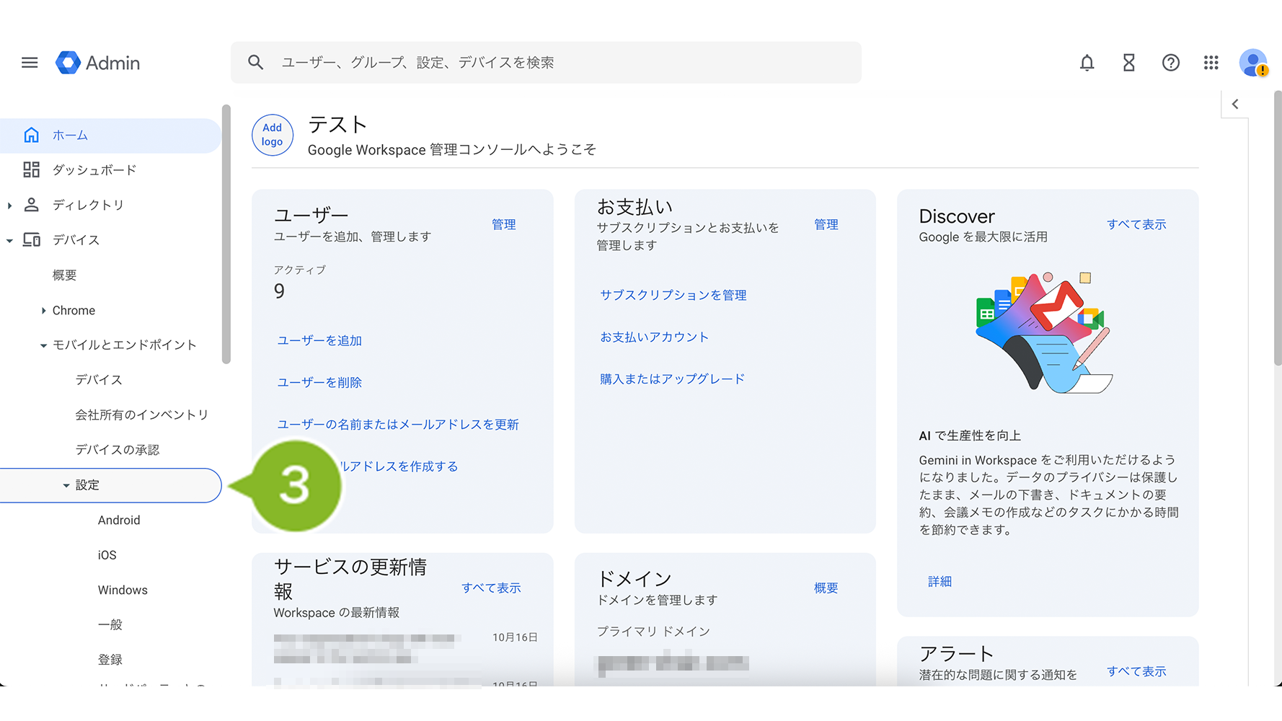
Task: Open the help question mark icon
Action: 1170,63
